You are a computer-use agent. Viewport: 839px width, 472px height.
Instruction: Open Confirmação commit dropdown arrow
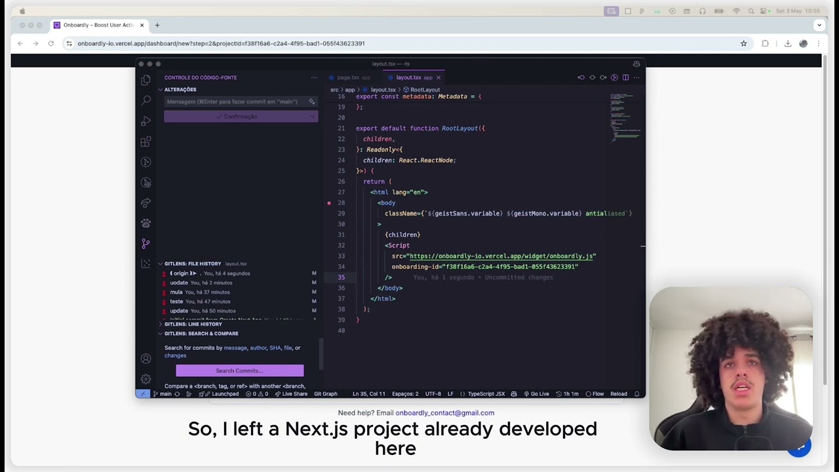click(312, 117)
